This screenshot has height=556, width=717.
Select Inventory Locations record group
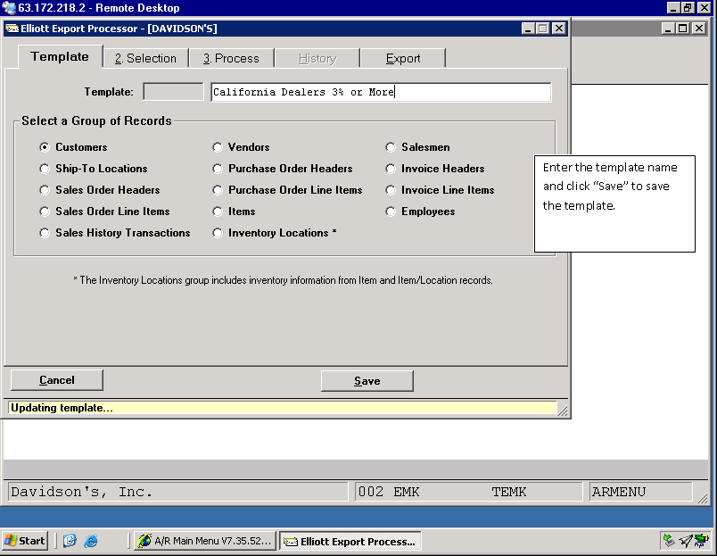coord(218,233)
